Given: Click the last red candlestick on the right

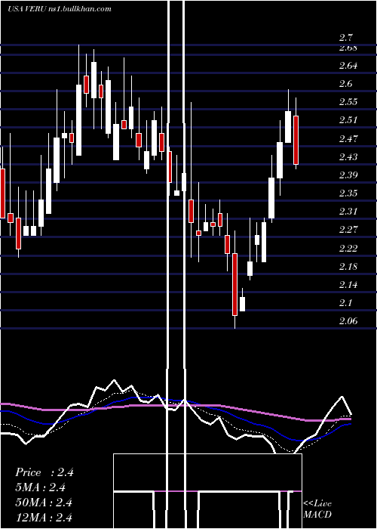Looking at the screenshot, I should pos(296,140).
